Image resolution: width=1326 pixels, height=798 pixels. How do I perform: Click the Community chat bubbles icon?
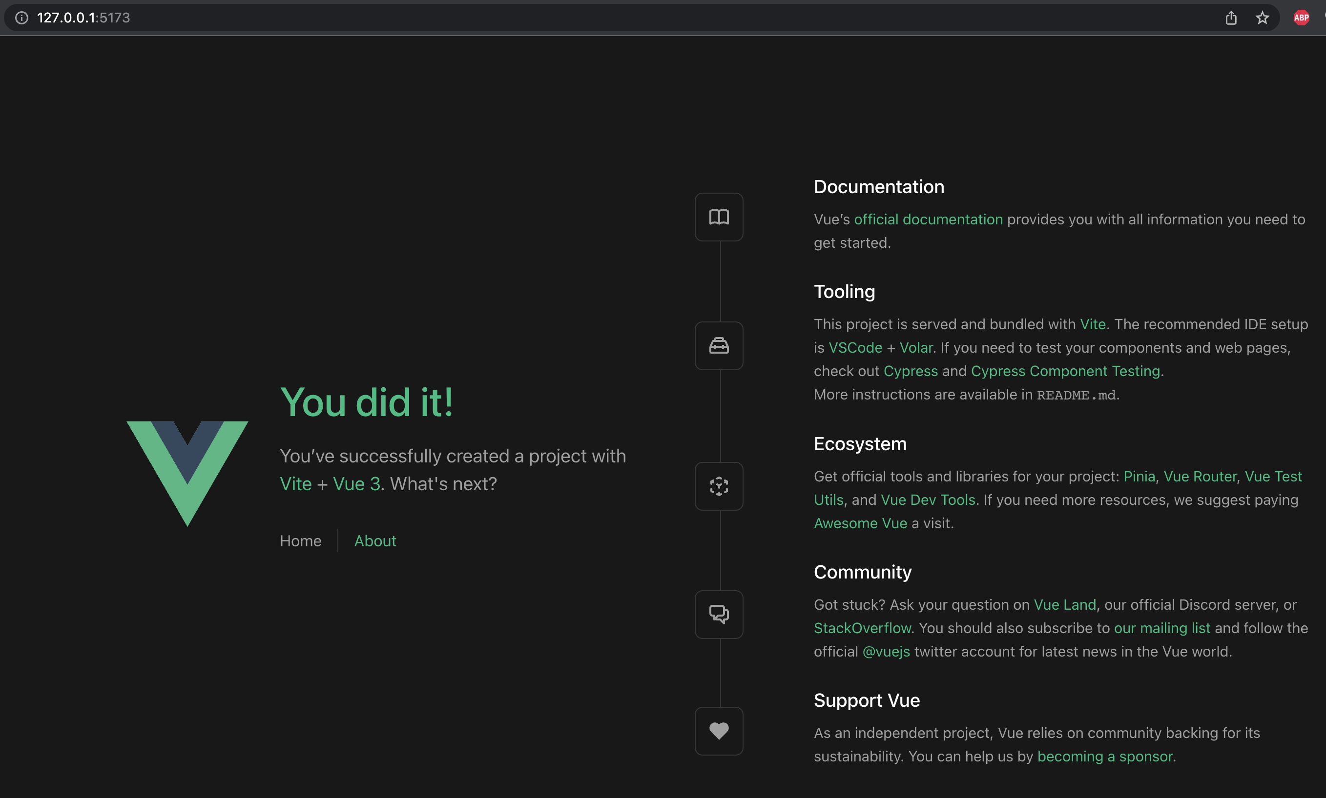[719, 614]
